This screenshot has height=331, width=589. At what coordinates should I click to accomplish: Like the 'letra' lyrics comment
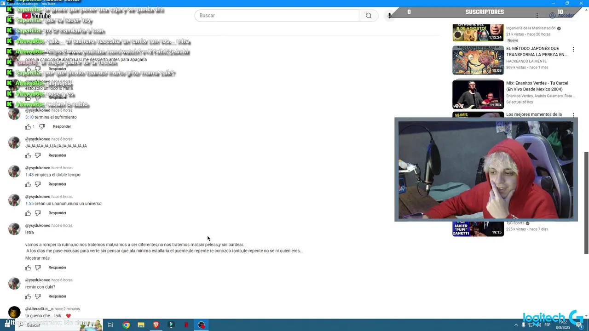pos(28,268)
